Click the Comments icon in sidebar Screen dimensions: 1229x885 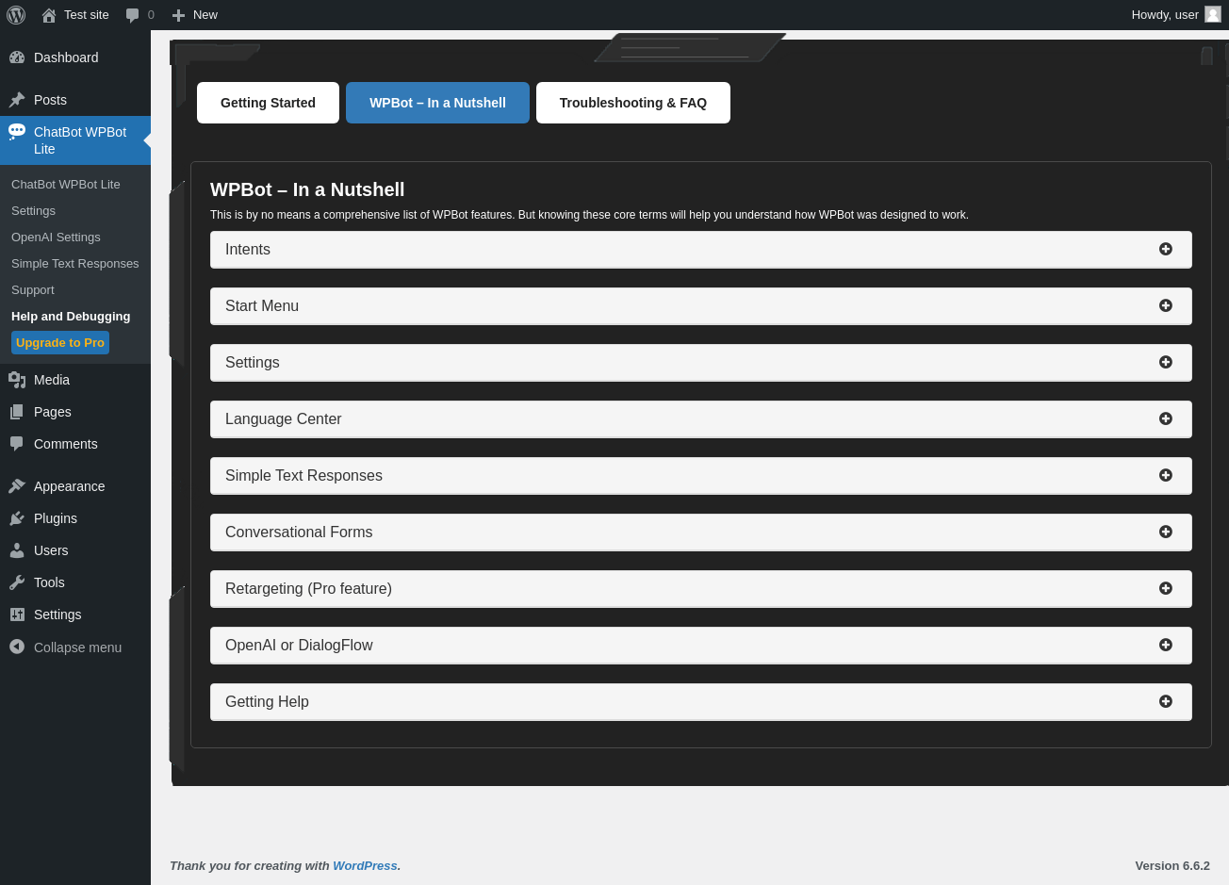pos(17,444)
